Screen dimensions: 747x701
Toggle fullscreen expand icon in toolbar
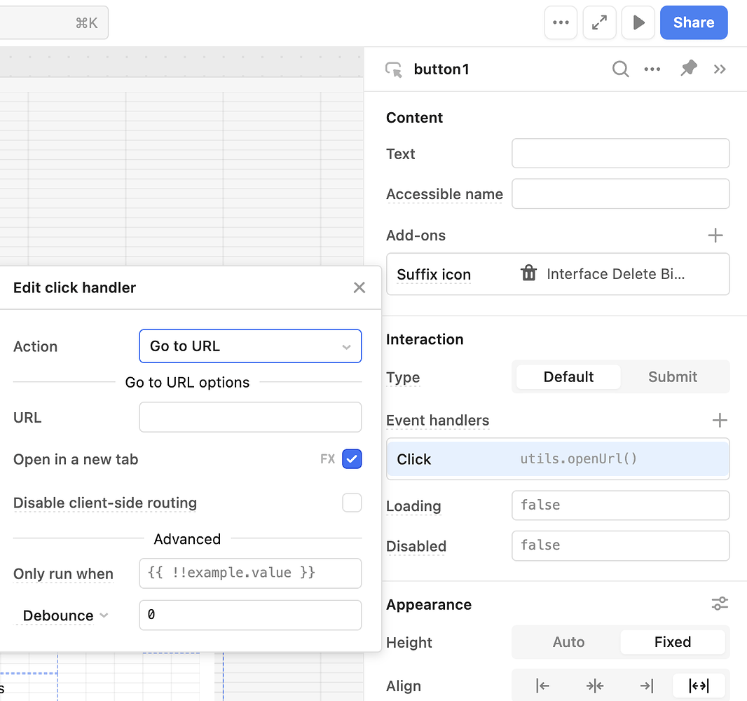tap(599, 22)
